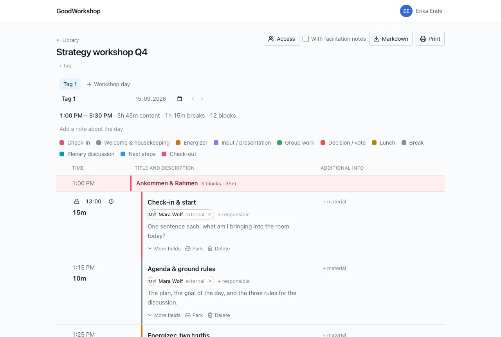
Task: Toggle the lock icon beside 13:00
Action: (x=77, y=201)
